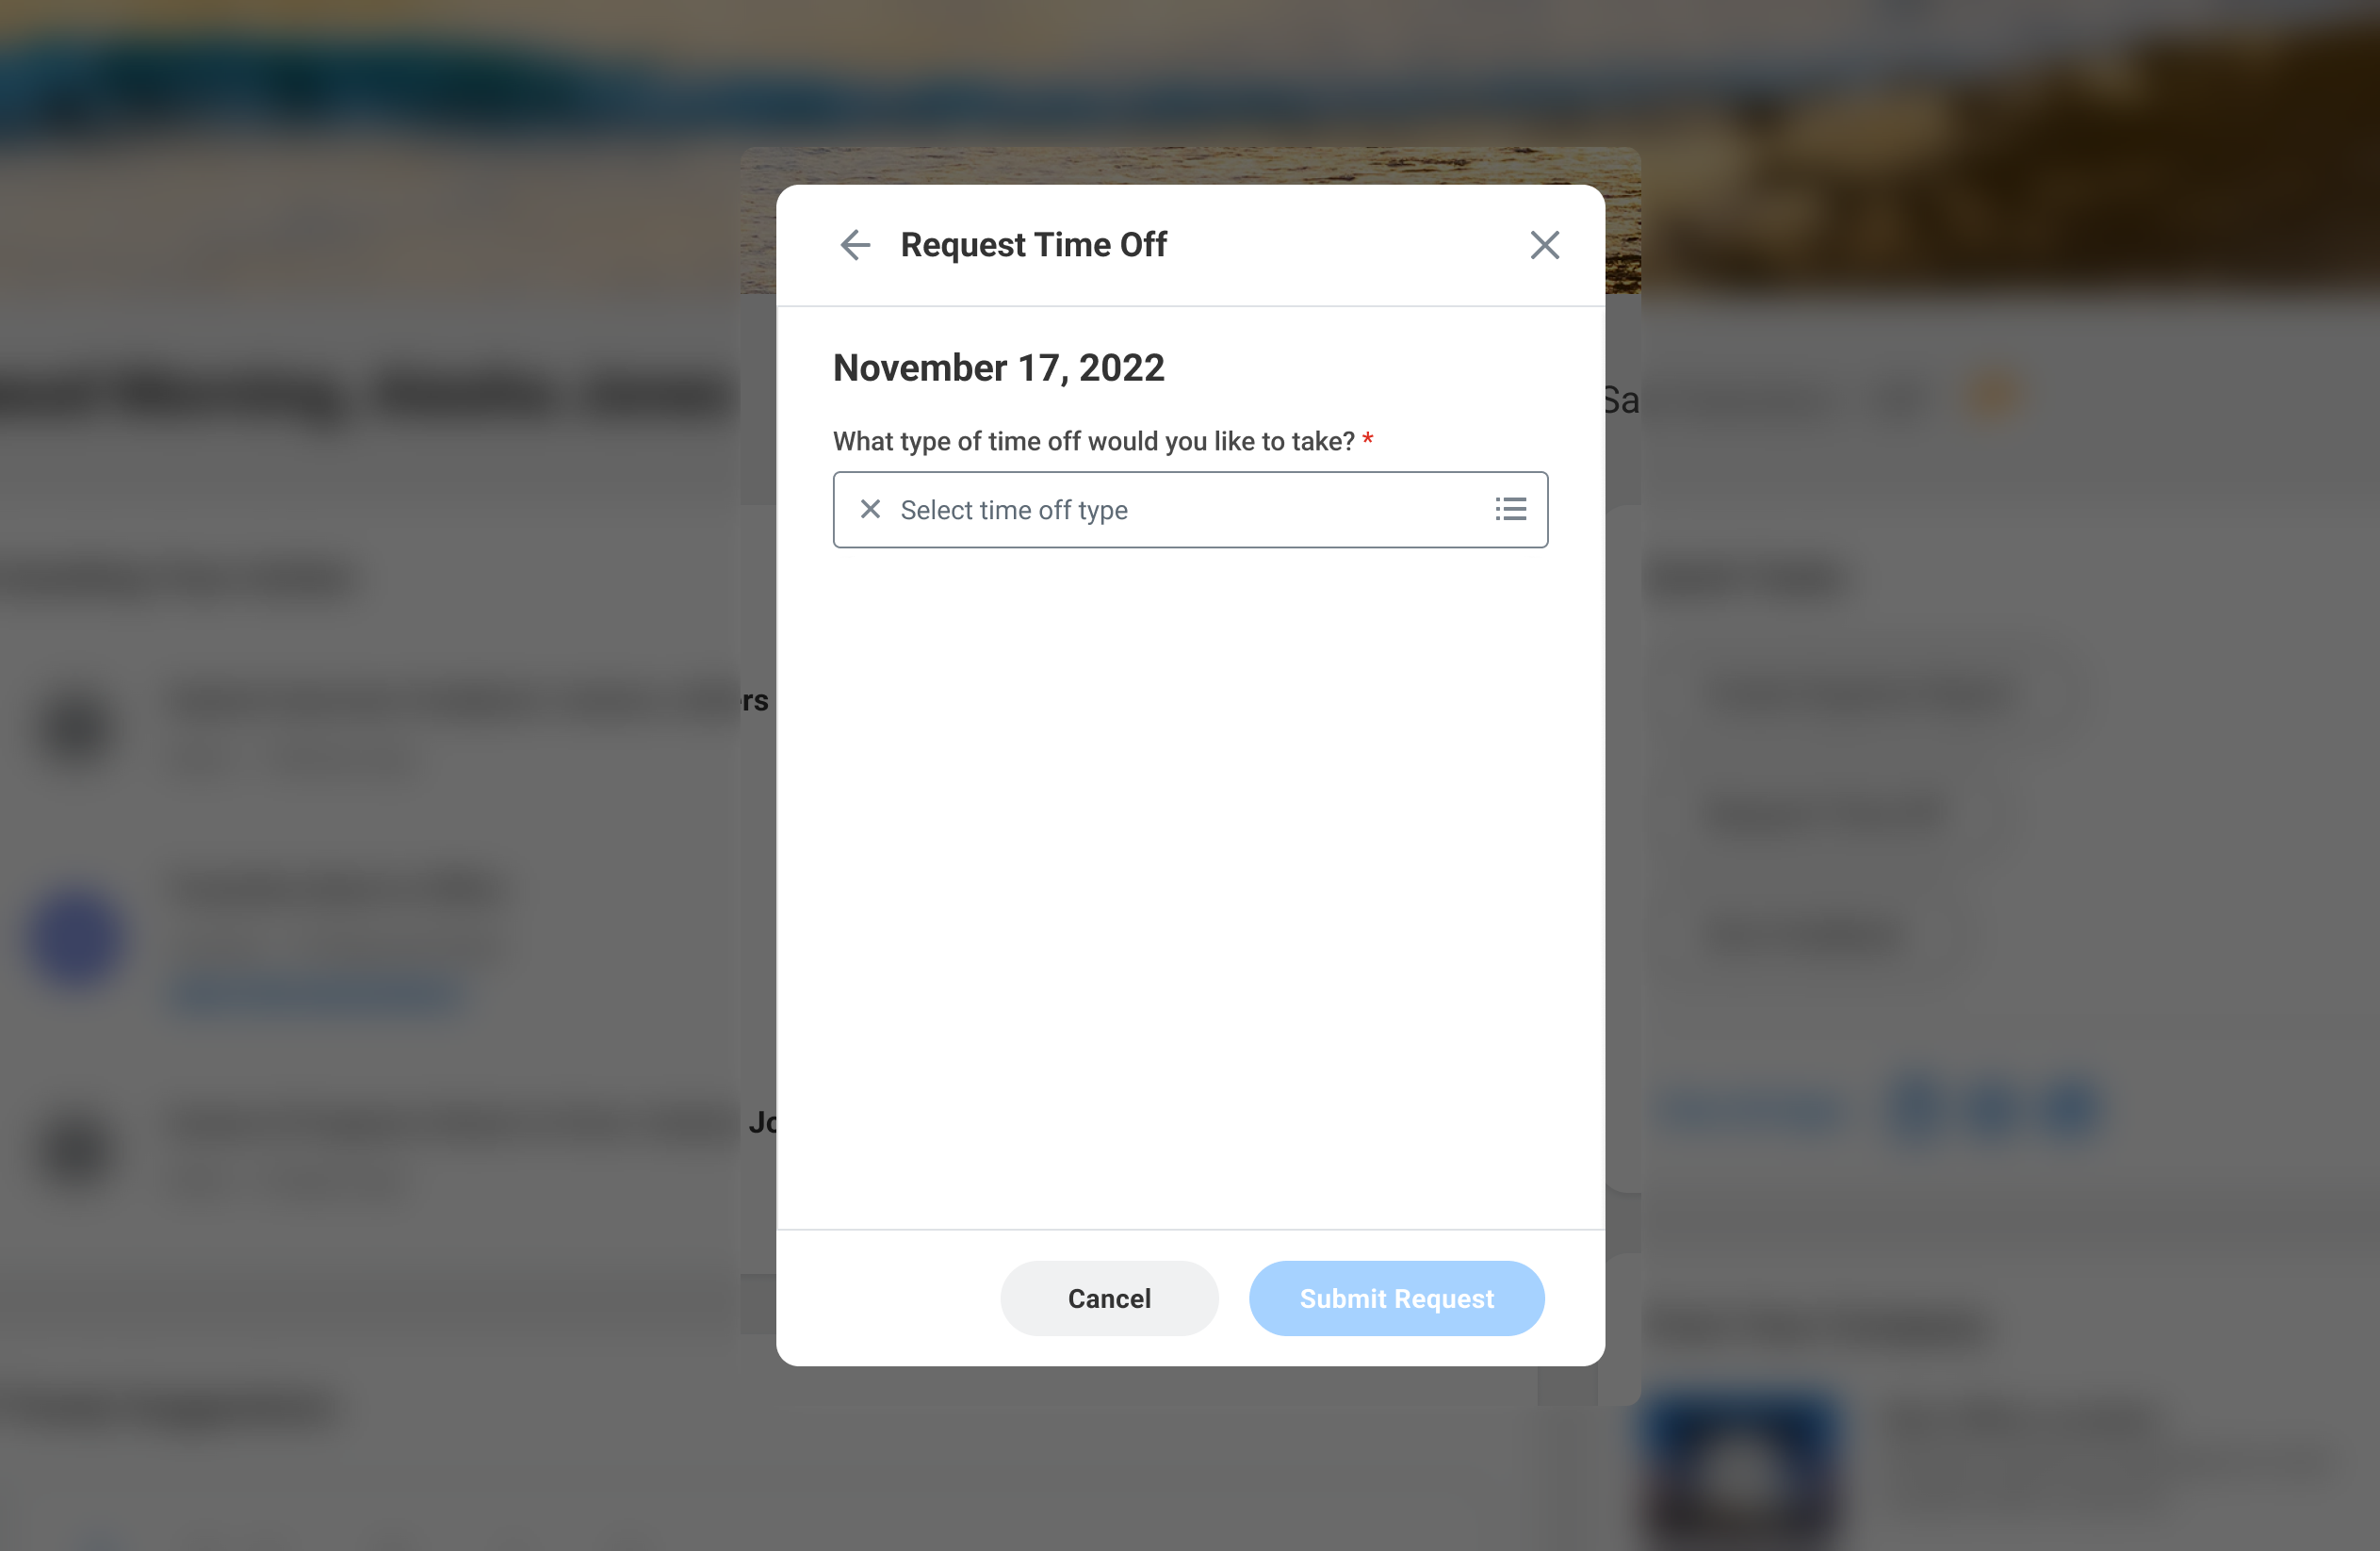Image resolution: width=2380 pixels, height=1551 pixels.
Task: Click the last blurred blue round icon
Action: coord(2069,1106)
